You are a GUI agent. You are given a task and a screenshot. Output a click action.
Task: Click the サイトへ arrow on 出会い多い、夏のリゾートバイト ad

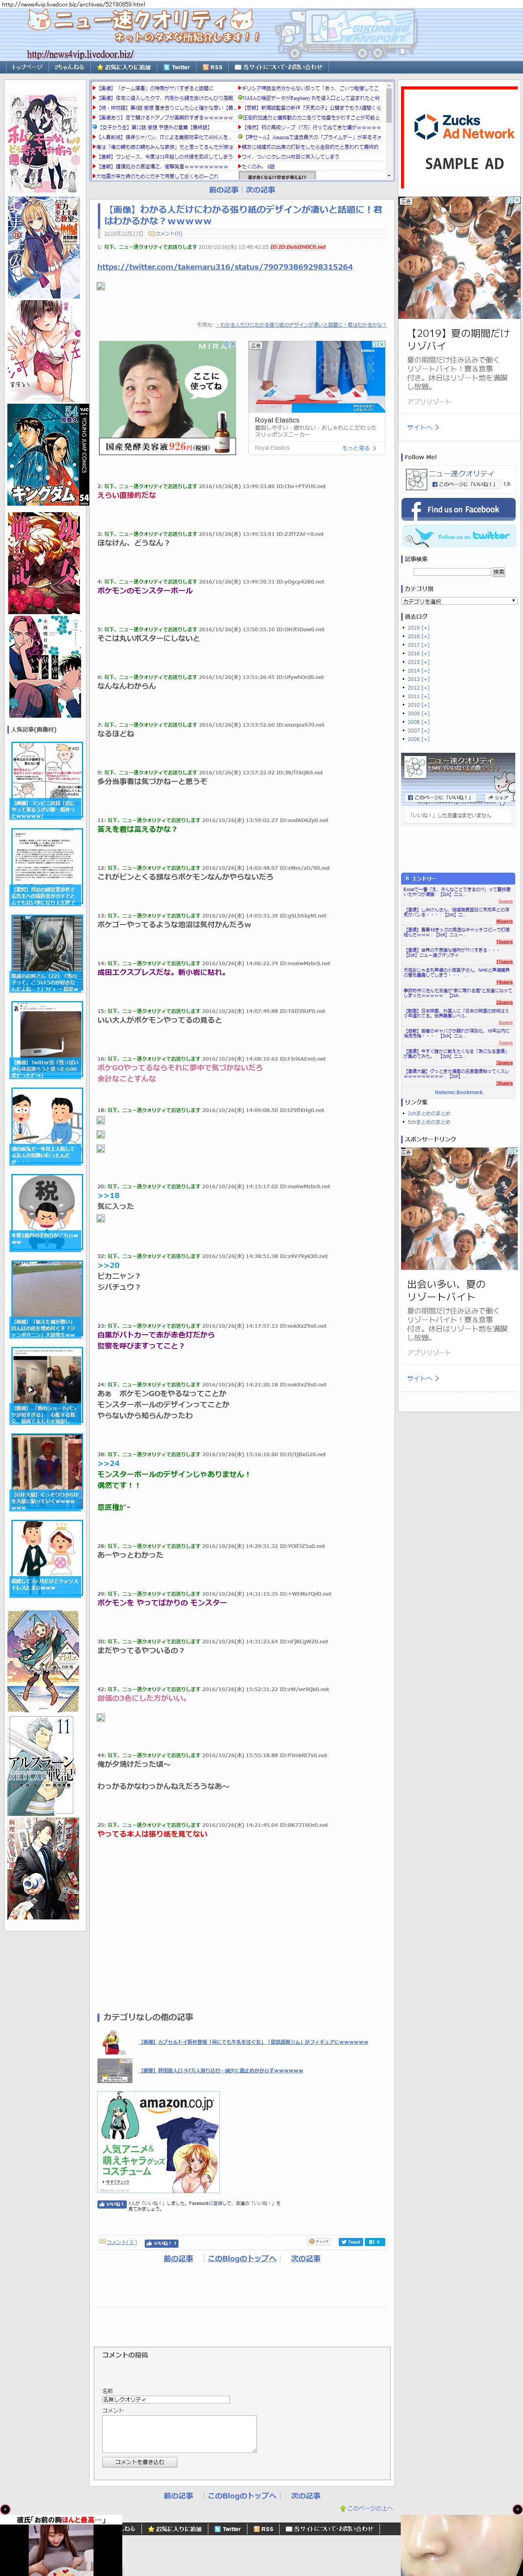423,1378
